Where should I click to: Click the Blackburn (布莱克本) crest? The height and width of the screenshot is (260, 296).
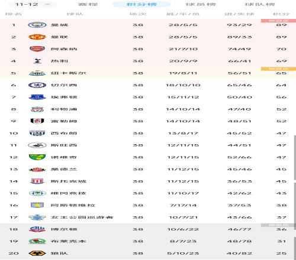tap(37, 241)
